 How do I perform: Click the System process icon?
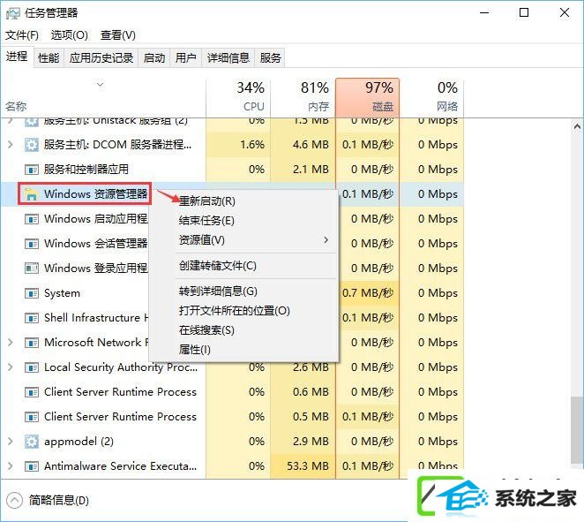[x=31, y=293]
